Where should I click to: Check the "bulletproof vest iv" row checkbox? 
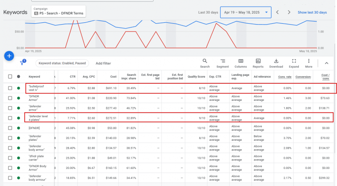[10, 88]
